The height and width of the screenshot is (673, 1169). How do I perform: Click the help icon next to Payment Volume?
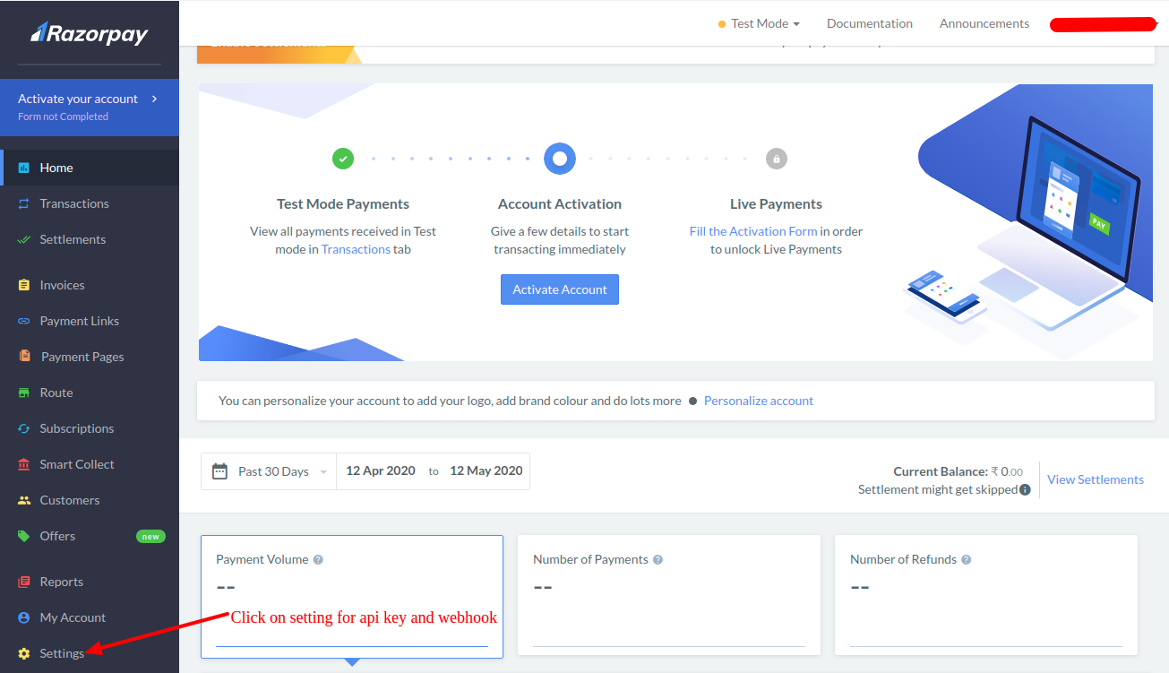point(318,559)
